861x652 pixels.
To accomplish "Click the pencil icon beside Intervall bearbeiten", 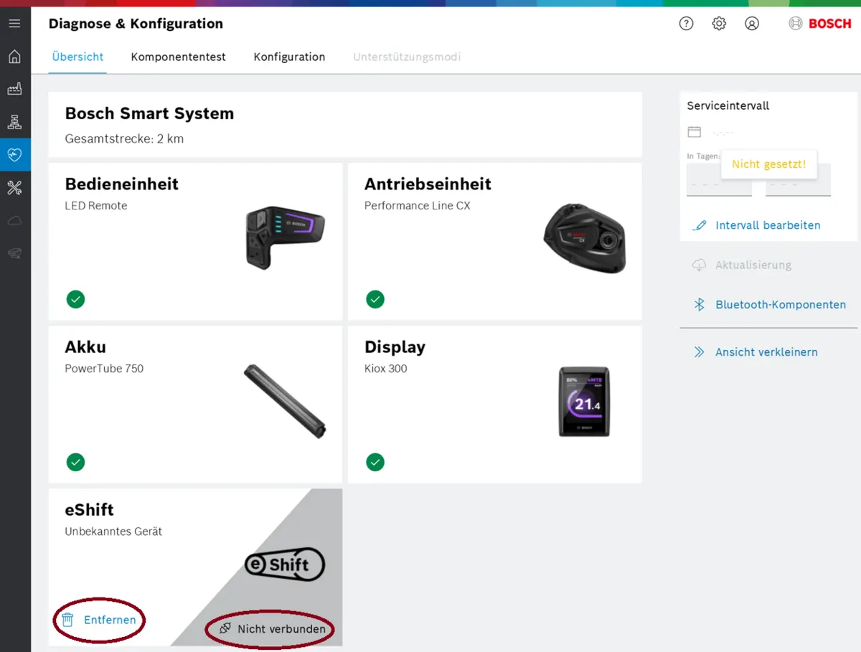I will click(x=699, y=225).
